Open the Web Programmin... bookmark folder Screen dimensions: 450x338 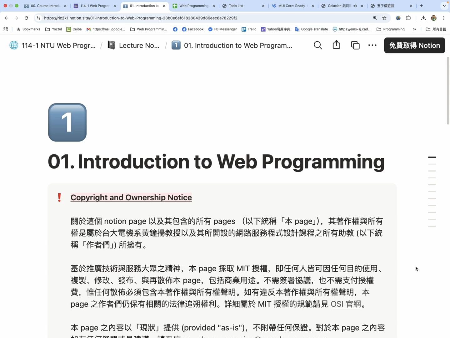tap(148, 29)
